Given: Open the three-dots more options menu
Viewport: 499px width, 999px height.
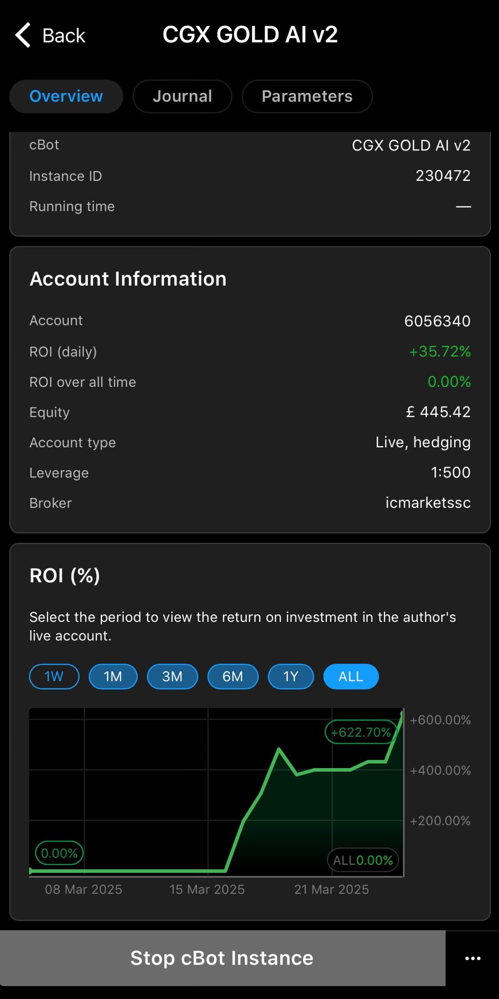Looking at the screenshot, I should [x=472, y=958].
